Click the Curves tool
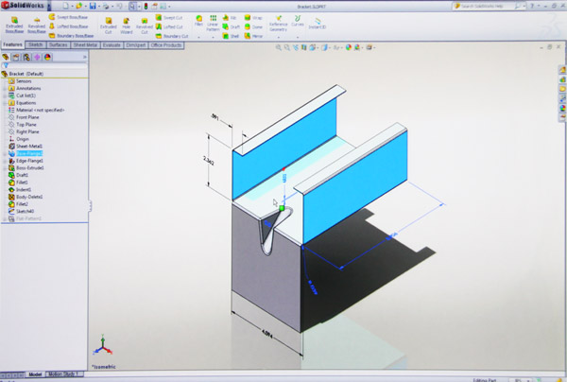567x382 pixels. pos(298,21)
